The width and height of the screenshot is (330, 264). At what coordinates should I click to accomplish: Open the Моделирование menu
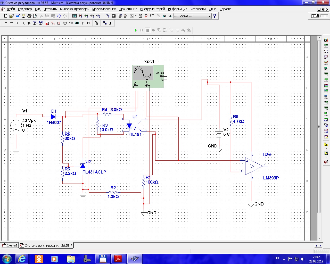[104, 9]
